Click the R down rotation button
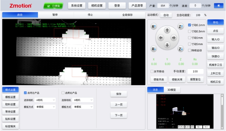 click(154, 49)
